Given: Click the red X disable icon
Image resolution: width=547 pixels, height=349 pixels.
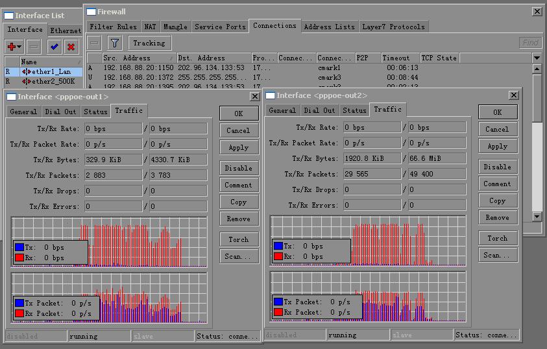Looking at the screenshot, I should click(x=71, y=46).
